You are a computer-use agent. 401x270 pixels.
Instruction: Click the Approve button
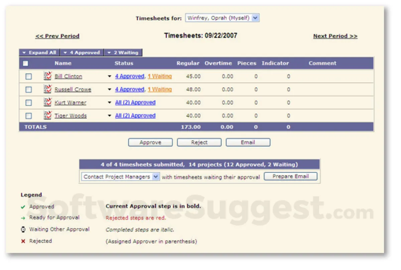150,142
